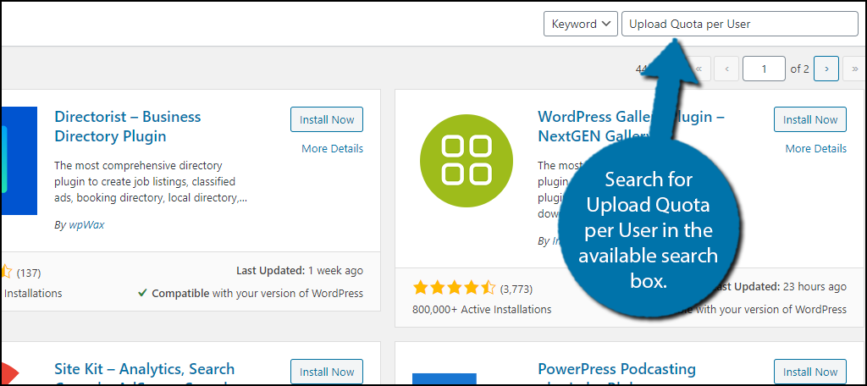Open More Details for NextGEN Gallery
867x386 pixels.
tap(815, 148)
